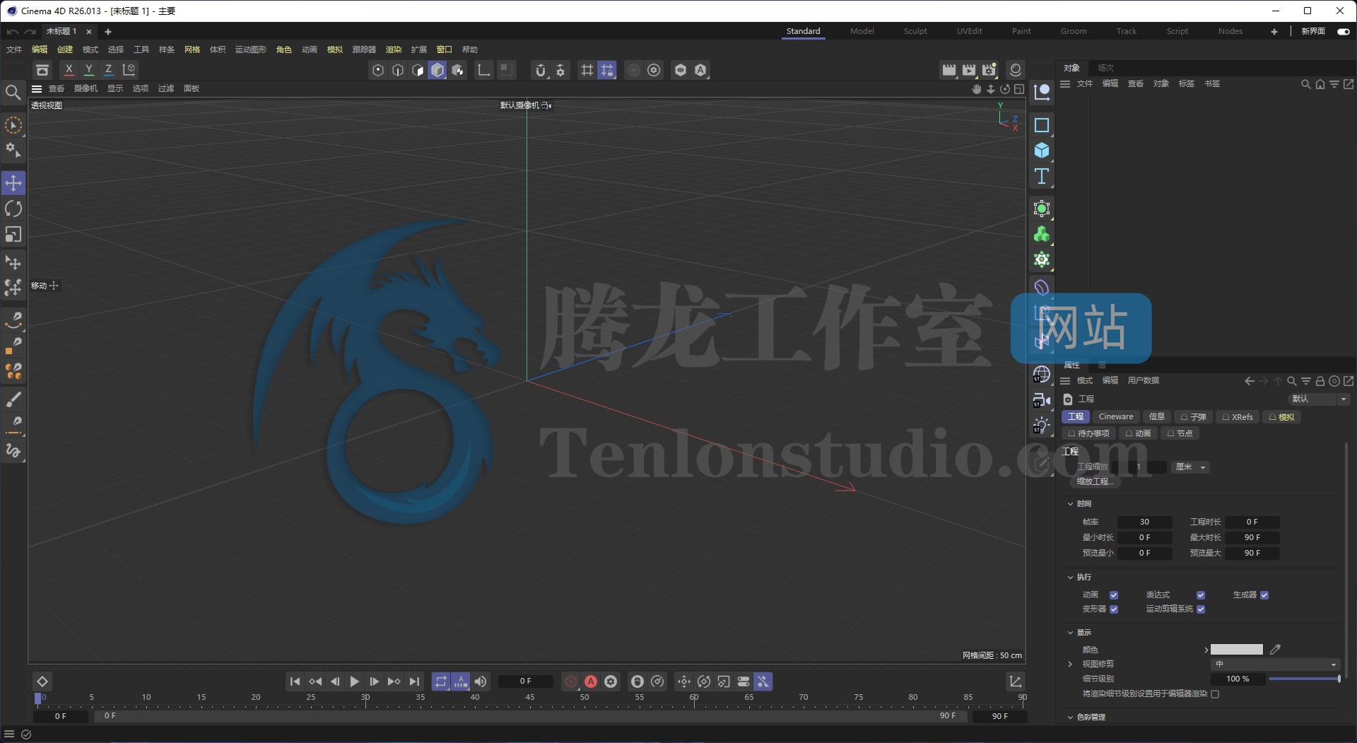This screenshot has height=743, width=1357.
Task: Expand the 色彩管理 section
Action: [1070, 717]
